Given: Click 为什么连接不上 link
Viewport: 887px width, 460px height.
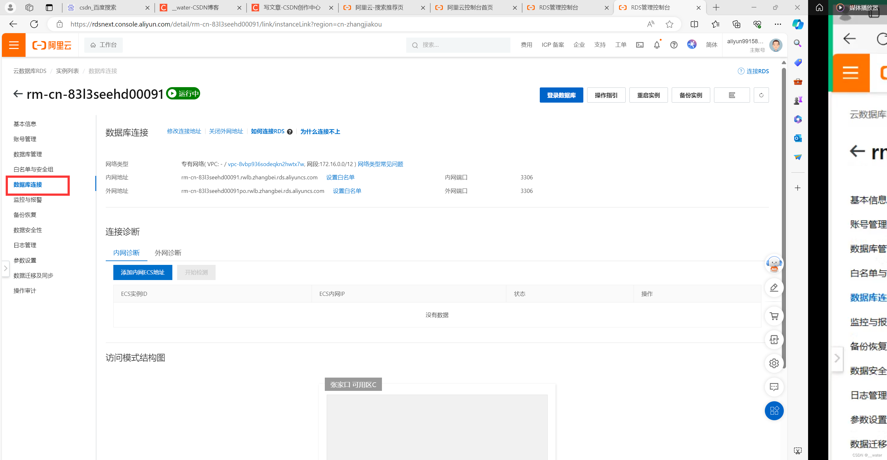Looking at the screenshot, I should click(320, 132).
